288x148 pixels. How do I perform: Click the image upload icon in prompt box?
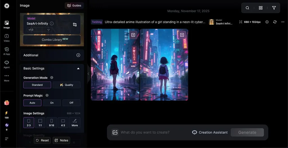[115, 132]
